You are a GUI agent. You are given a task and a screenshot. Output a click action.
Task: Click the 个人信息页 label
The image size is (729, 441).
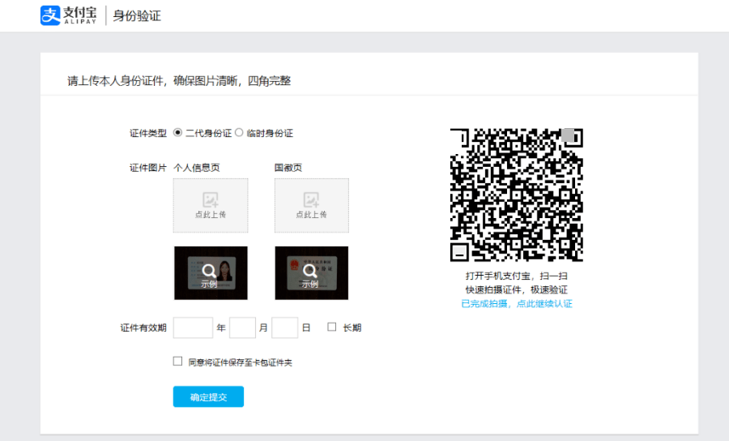point(197,168)
